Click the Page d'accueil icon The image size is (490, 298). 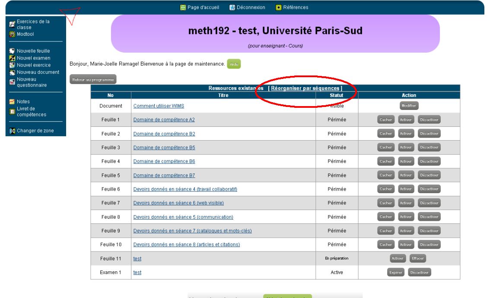tap(183, 7)
